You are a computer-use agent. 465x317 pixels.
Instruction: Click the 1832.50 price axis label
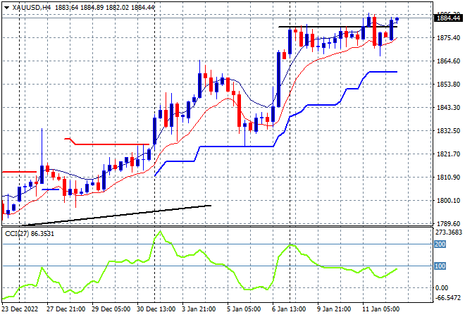[x=448, y=131]
